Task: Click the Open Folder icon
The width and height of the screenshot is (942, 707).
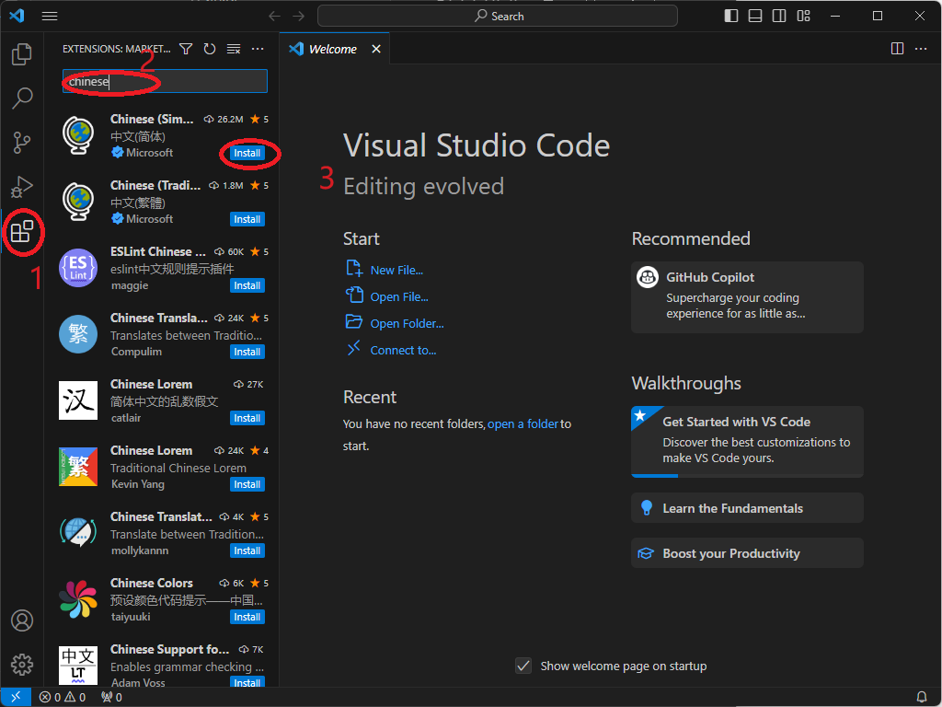Action: (x=354, y=321)
